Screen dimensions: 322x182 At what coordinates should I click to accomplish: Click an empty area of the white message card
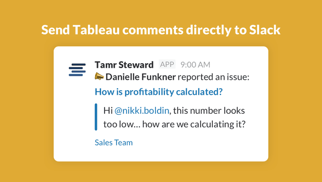(205, 147)
